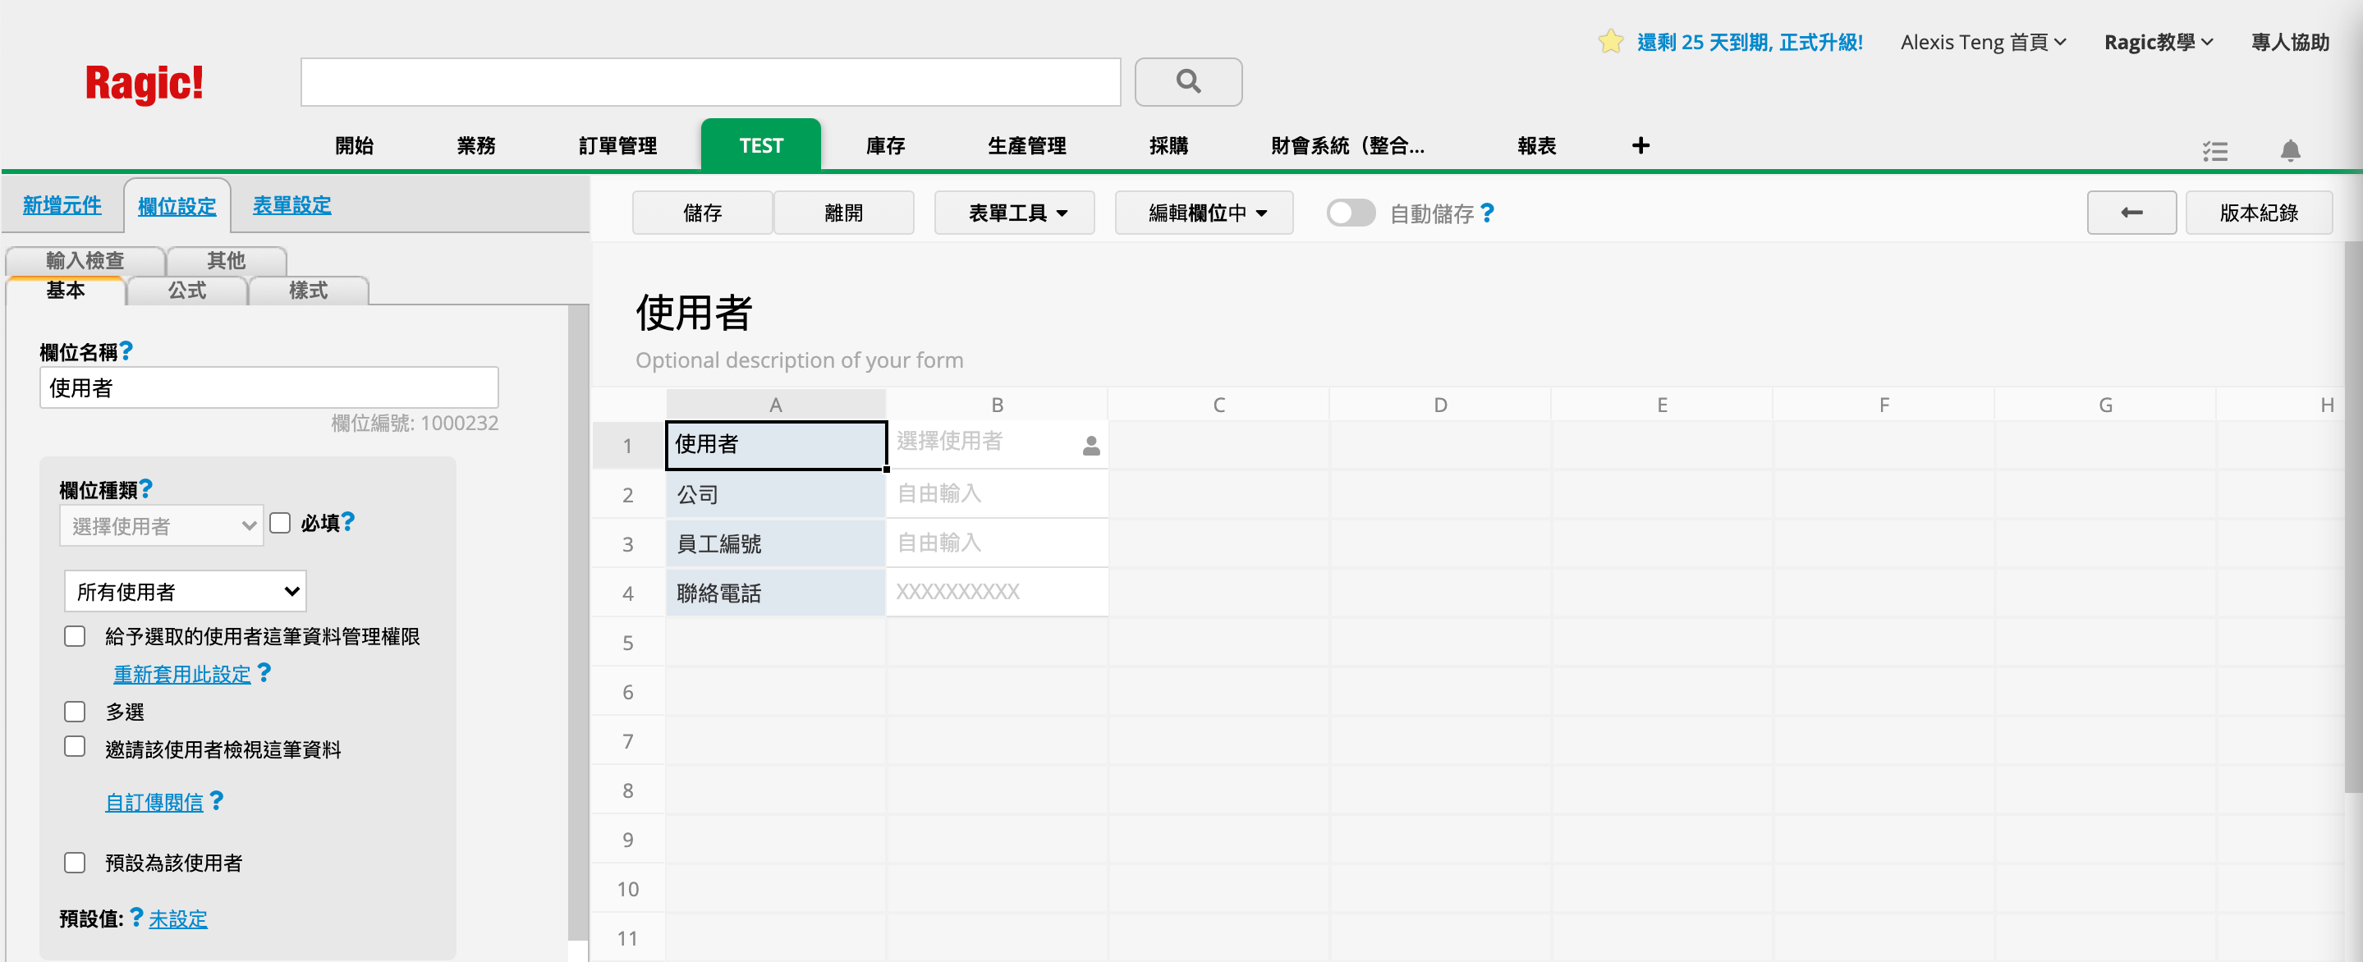The width and height of the screenshot is (2363, 962).
Task: Open the Ragic教學 menu
Action: click(x=2159, y=42)
